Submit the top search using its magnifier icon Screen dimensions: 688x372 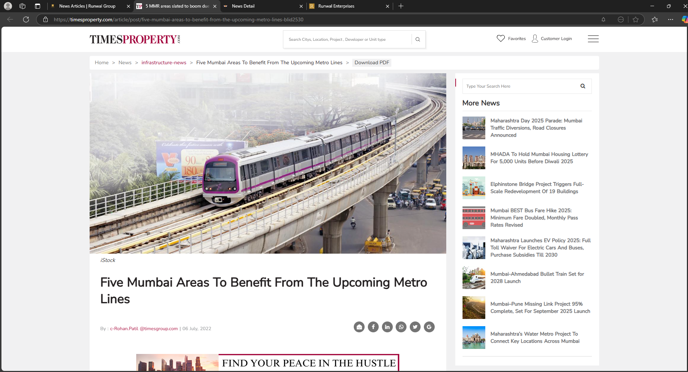coord(418,39)
